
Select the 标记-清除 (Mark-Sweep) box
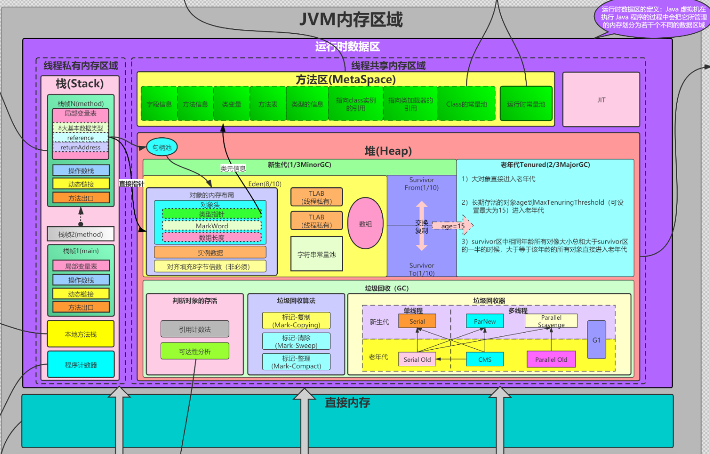coord(296,341)
